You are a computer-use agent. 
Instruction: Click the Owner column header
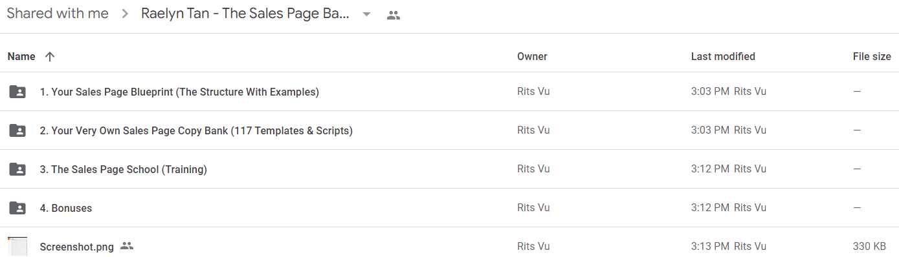532,57
